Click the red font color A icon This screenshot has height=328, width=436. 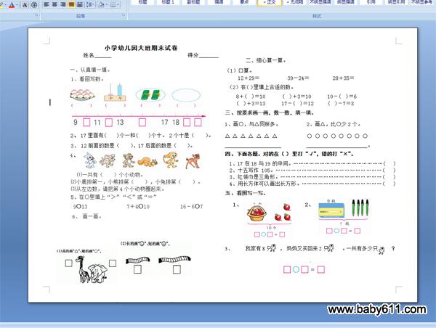(x=12, y=5)
